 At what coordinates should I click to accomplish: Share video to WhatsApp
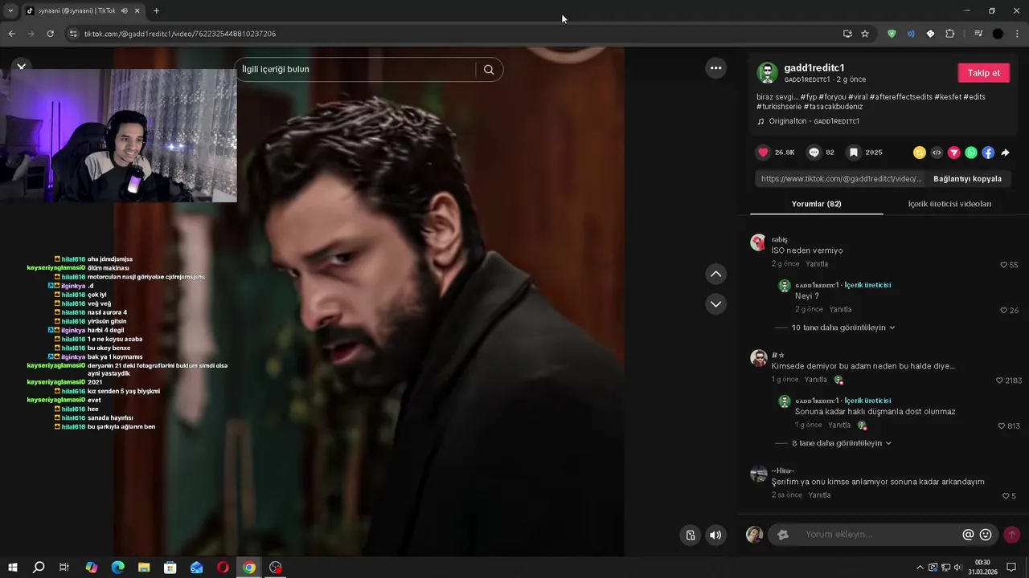point(971,153)
